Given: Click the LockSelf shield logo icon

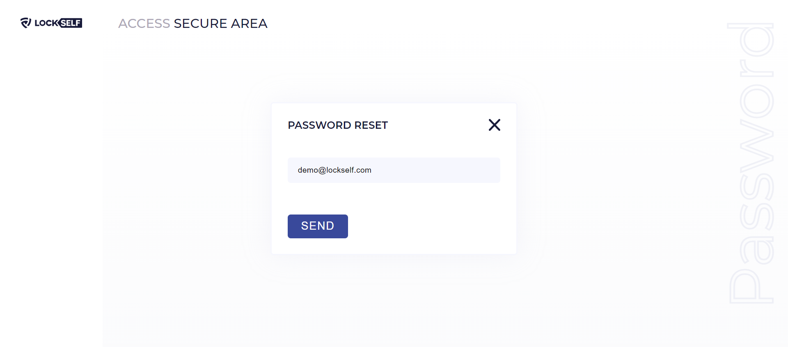Looking at the screenshot, I should tap(26, 23).
